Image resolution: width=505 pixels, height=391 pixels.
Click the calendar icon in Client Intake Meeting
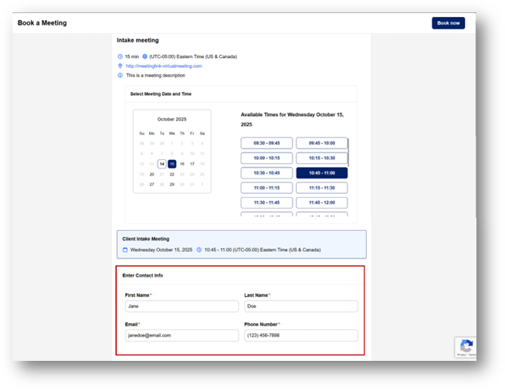tap(125, 250)
